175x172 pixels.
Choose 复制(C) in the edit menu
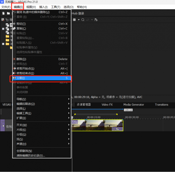[42, 29]
